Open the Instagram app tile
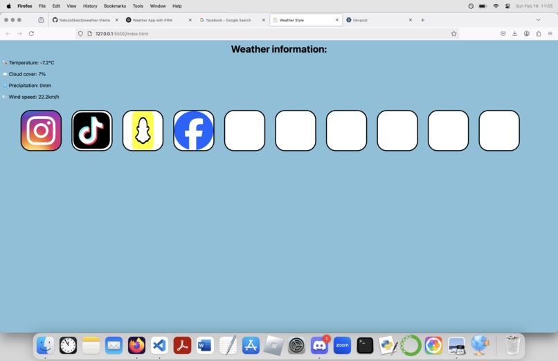 (41, 131)
